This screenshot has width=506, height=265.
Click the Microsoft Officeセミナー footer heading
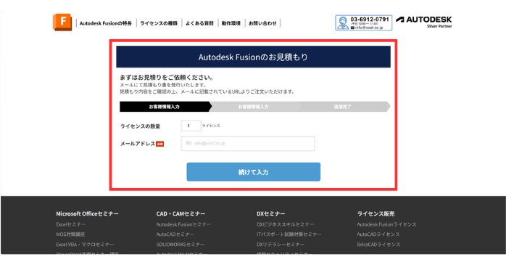88,213
